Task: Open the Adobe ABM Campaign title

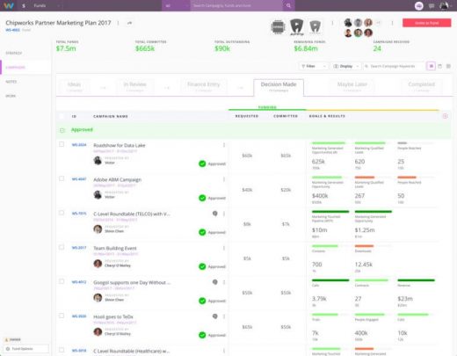Action: 117,179
